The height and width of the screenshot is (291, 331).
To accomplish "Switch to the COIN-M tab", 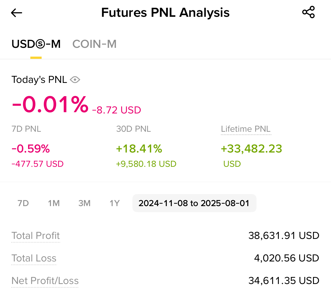I will point(94,44).
